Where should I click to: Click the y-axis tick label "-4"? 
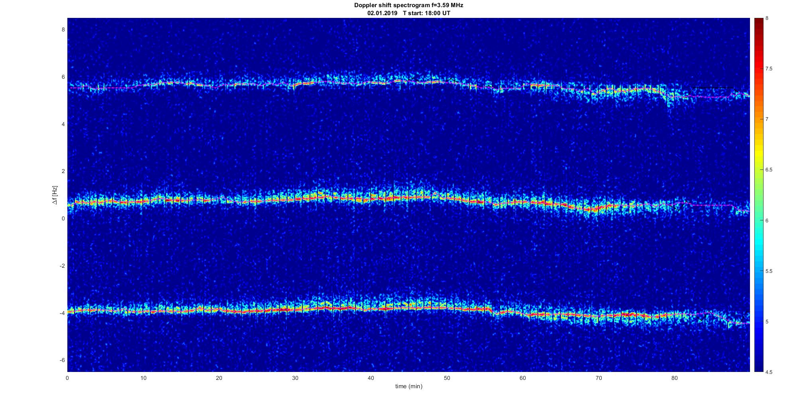tap(63, 313)
